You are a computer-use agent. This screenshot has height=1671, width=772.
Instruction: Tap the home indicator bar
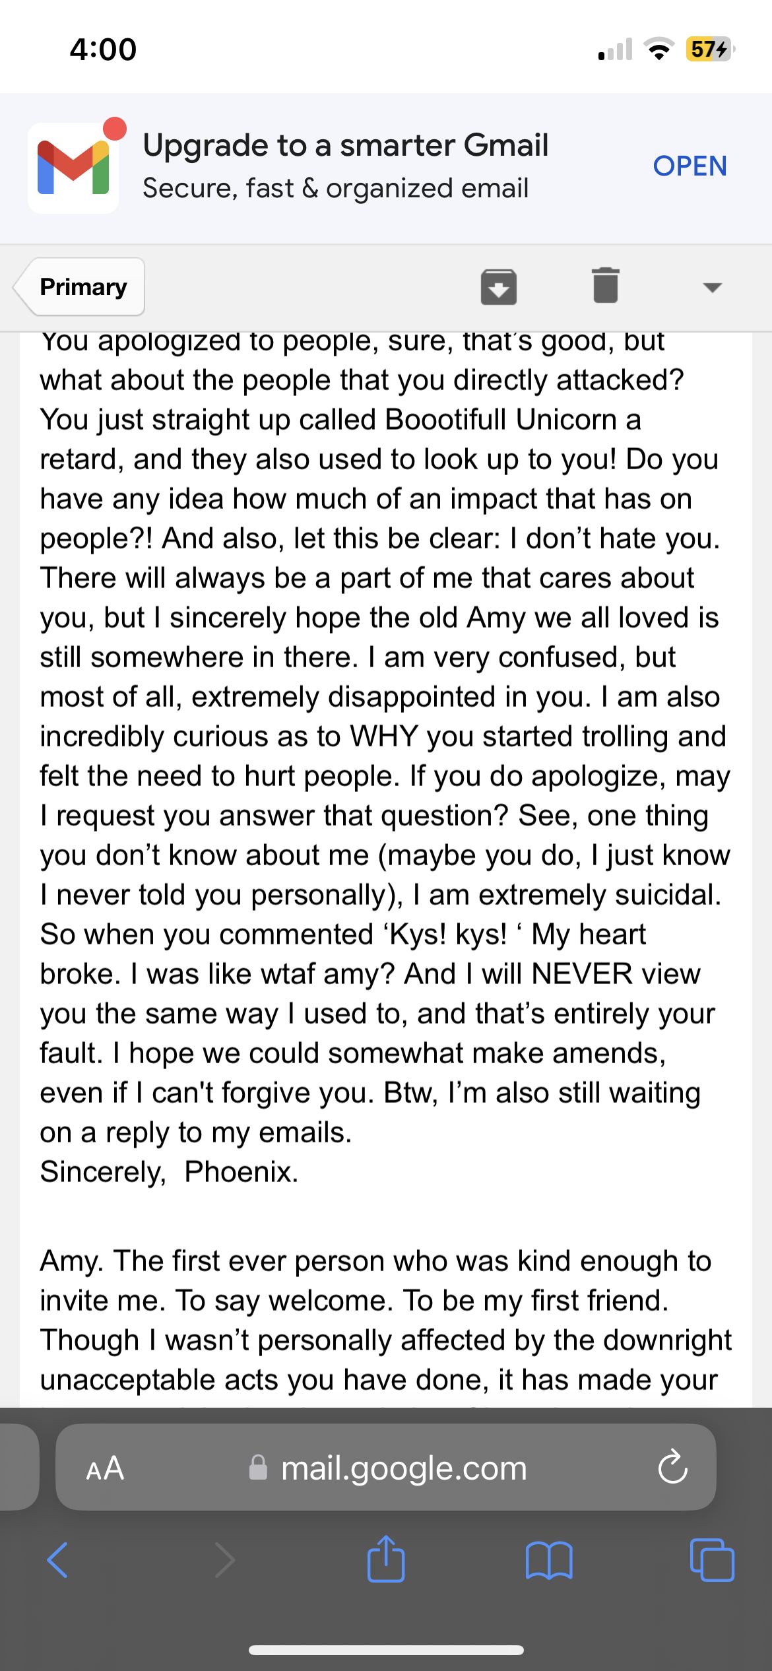pos(386,1650)
